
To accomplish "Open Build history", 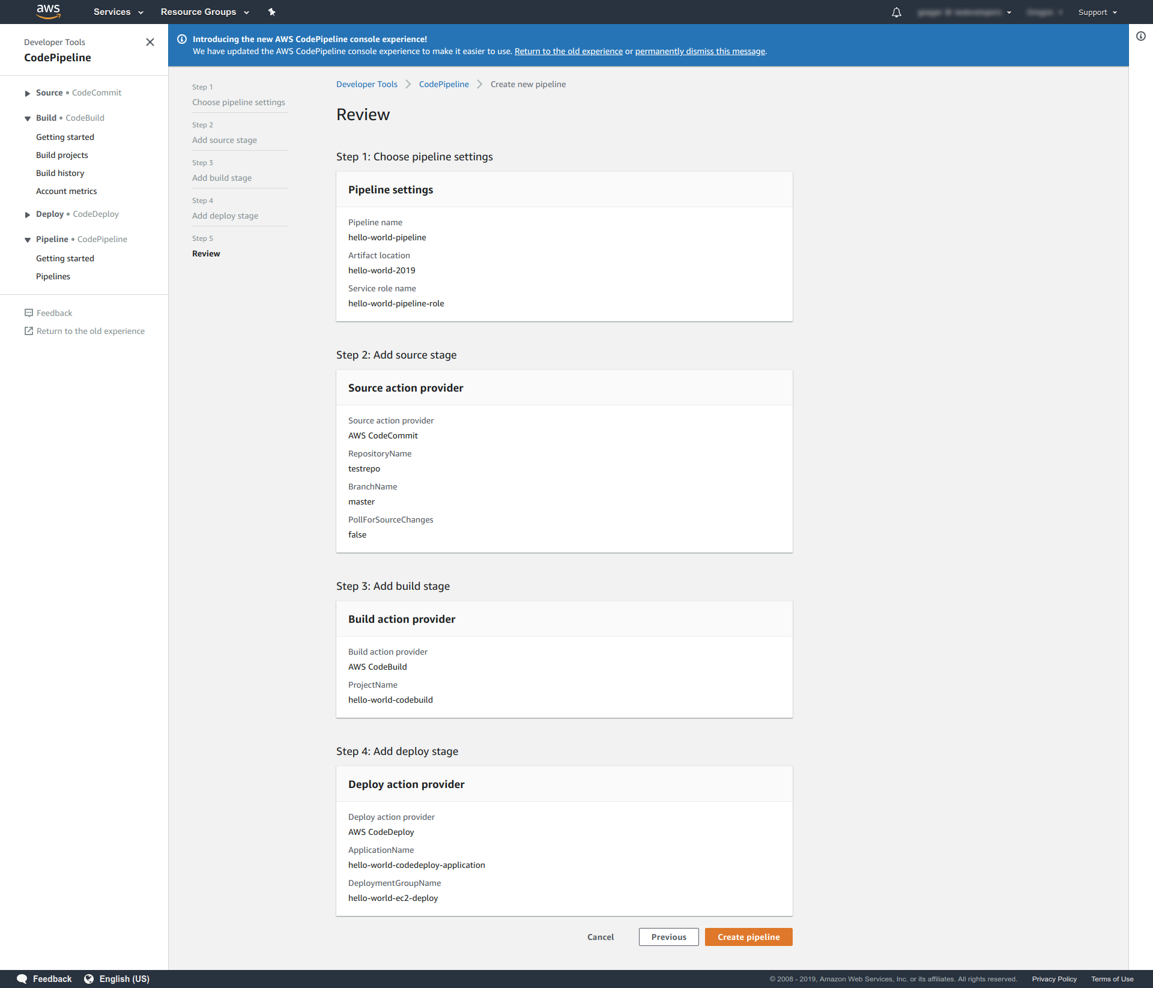I will 60,173.
